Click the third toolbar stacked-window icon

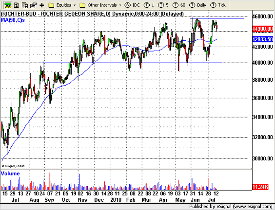point(25,5)
